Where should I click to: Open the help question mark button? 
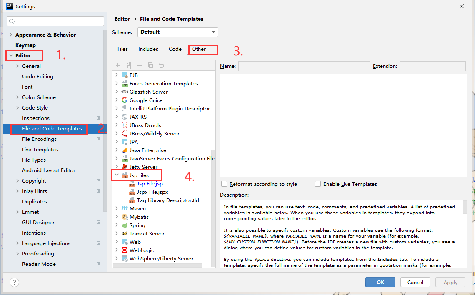coord(14,282)
